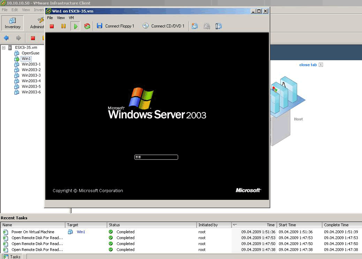Click the Status column header
362x259 pixels.
click(152, 225)
